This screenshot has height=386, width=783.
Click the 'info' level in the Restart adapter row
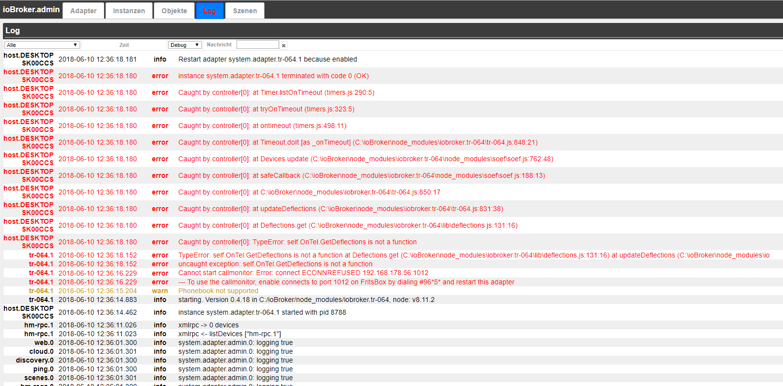pyautogui.click(x=160, y=59)
